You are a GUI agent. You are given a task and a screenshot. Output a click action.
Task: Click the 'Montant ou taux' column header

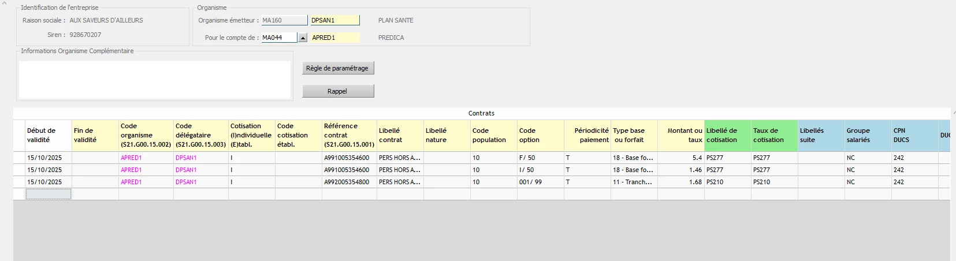[681, 136]
